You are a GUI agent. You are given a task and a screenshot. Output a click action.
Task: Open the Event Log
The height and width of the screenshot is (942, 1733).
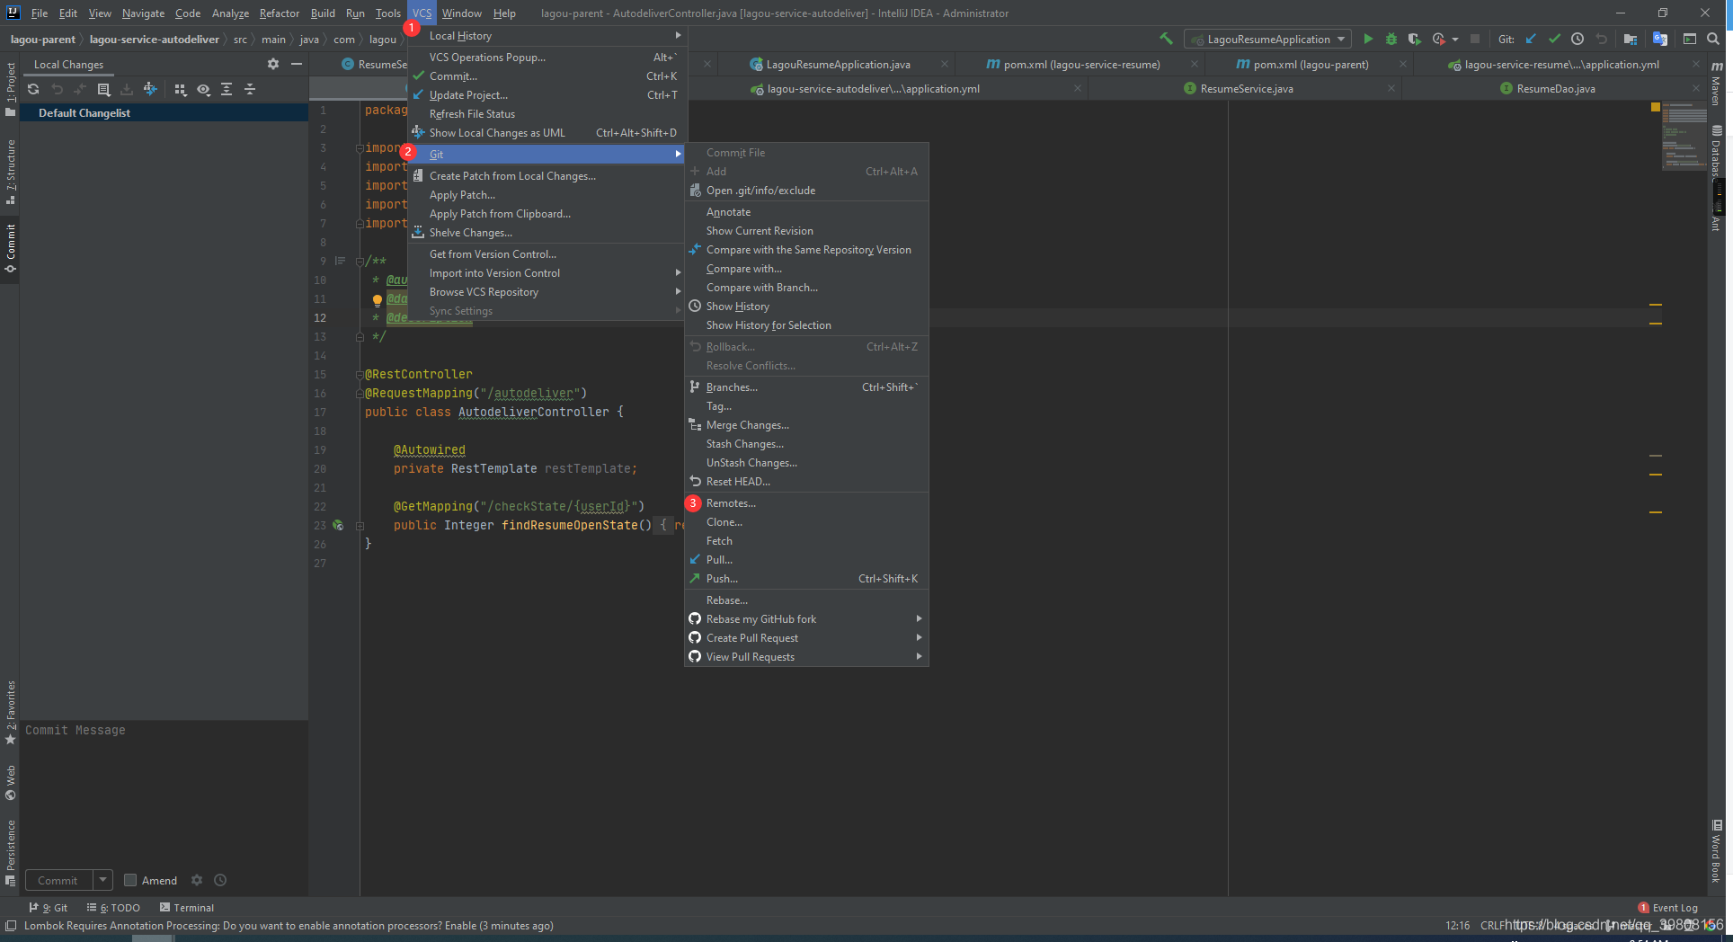[x=1668, y=908]
